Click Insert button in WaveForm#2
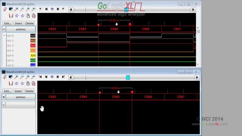The image size is (242, 136). [x=18, y=91]
